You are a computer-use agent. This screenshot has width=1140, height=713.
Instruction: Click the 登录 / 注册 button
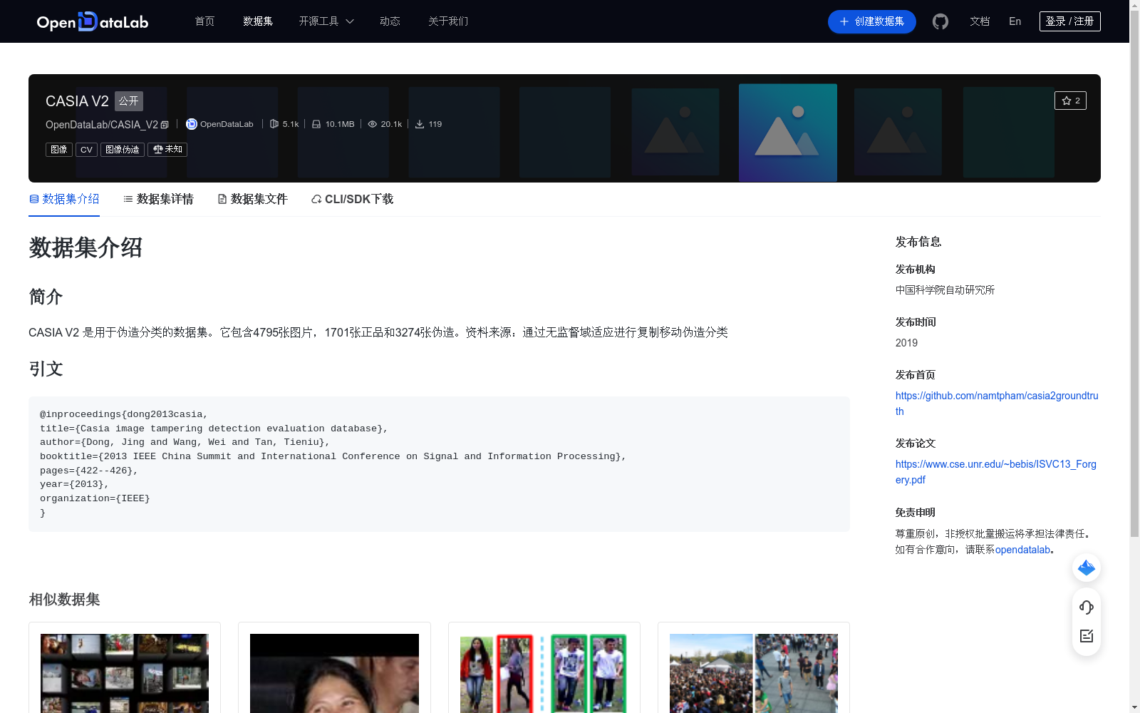coord(1069,21)
